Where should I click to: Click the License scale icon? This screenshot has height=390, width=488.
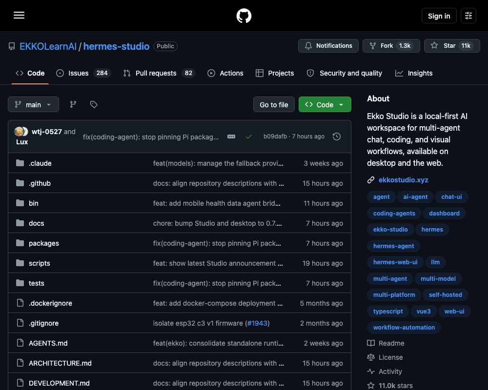371,357
